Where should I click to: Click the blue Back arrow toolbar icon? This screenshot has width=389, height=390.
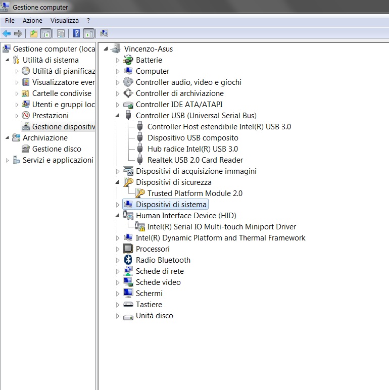[x=7, y=33]
